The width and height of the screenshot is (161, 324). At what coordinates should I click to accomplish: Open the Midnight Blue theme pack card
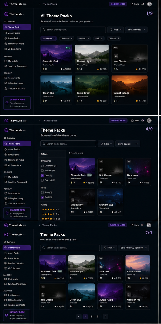click(x=110, y=202)
